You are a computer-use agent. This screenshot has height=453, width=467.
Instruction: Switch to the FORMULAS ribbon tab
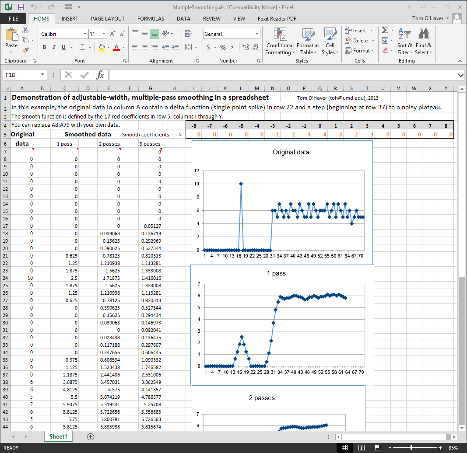coord(151,19)
